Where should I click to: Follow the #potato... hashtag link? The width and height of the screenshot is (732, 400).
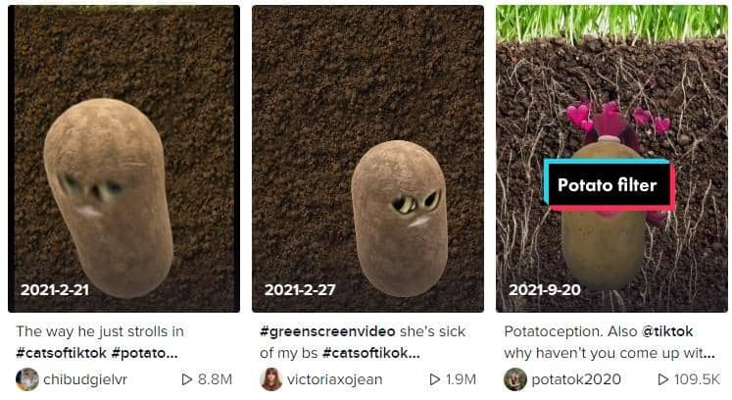pyautogui.click(x=145, y=353)
